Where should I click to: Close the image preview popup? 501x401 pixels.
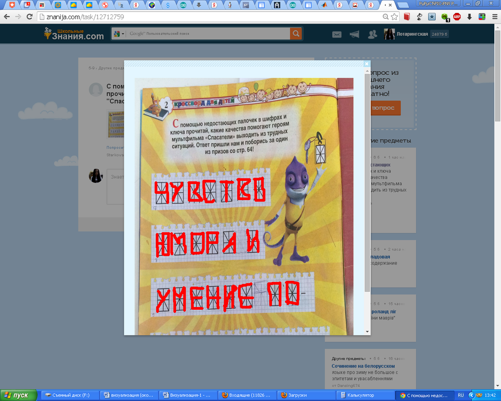tap(367, 64)
